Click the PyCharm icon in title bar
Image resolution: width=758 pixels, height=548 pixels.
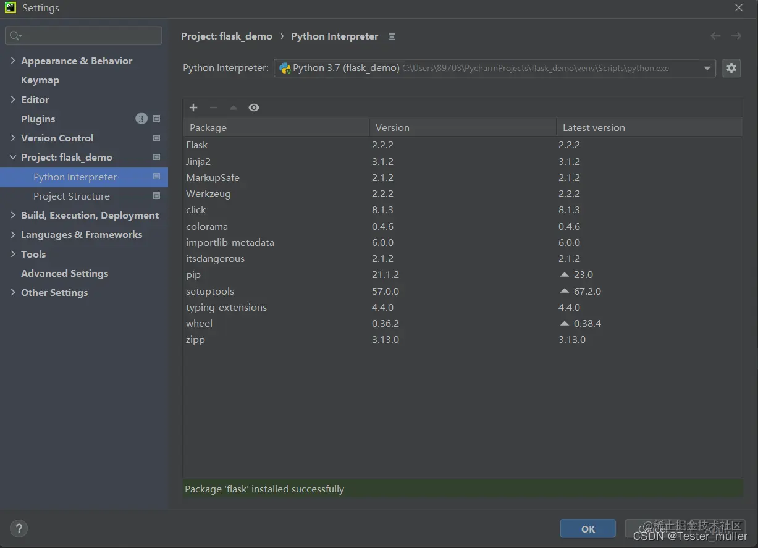(11, 7)
